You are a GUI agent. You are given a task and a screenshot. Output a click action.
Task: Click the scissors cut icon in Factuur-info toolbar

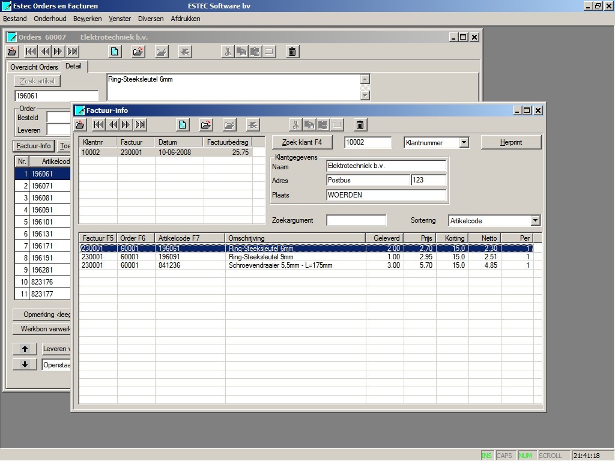tap(295, 125)
